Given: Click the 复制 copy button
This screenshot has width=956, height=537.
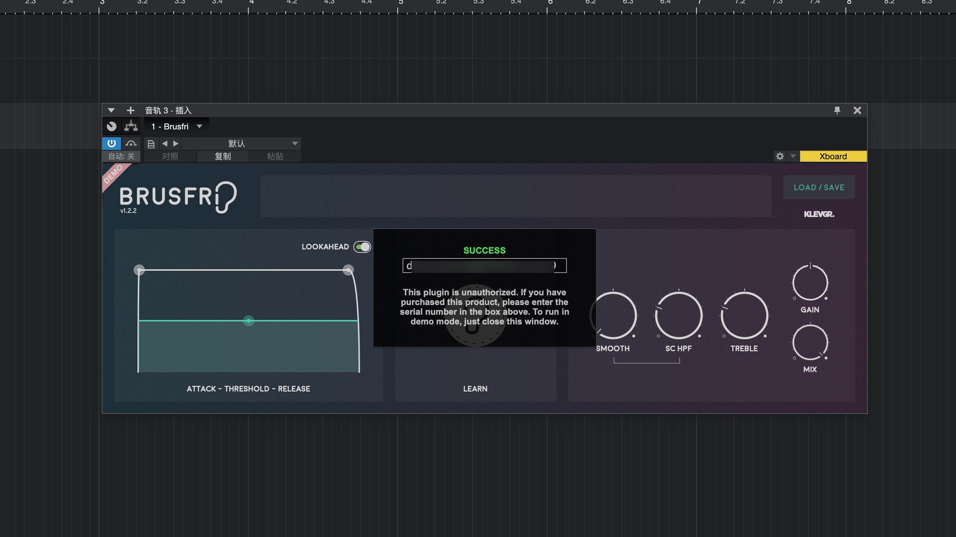Looking at the screenshot, I should tap(223, 156).
